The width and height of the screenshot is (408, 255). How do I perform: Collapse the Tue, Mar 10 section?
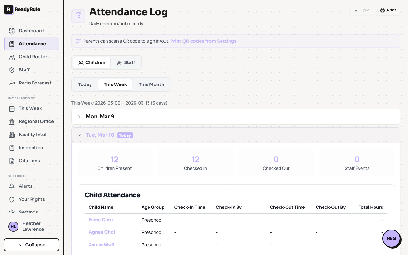click(79, 135)
